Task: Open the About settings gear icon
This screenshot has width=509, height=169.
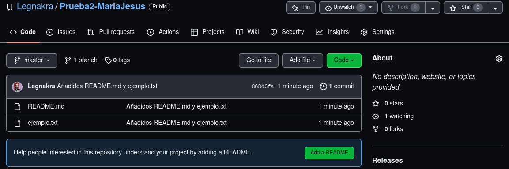Action: coord(499,59)
